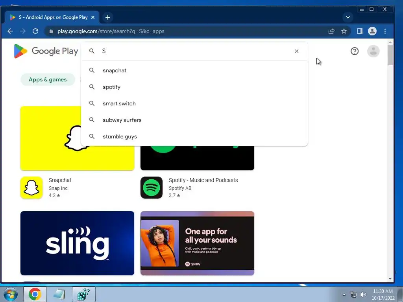Open the network tray icon

(x=354, y=295)
